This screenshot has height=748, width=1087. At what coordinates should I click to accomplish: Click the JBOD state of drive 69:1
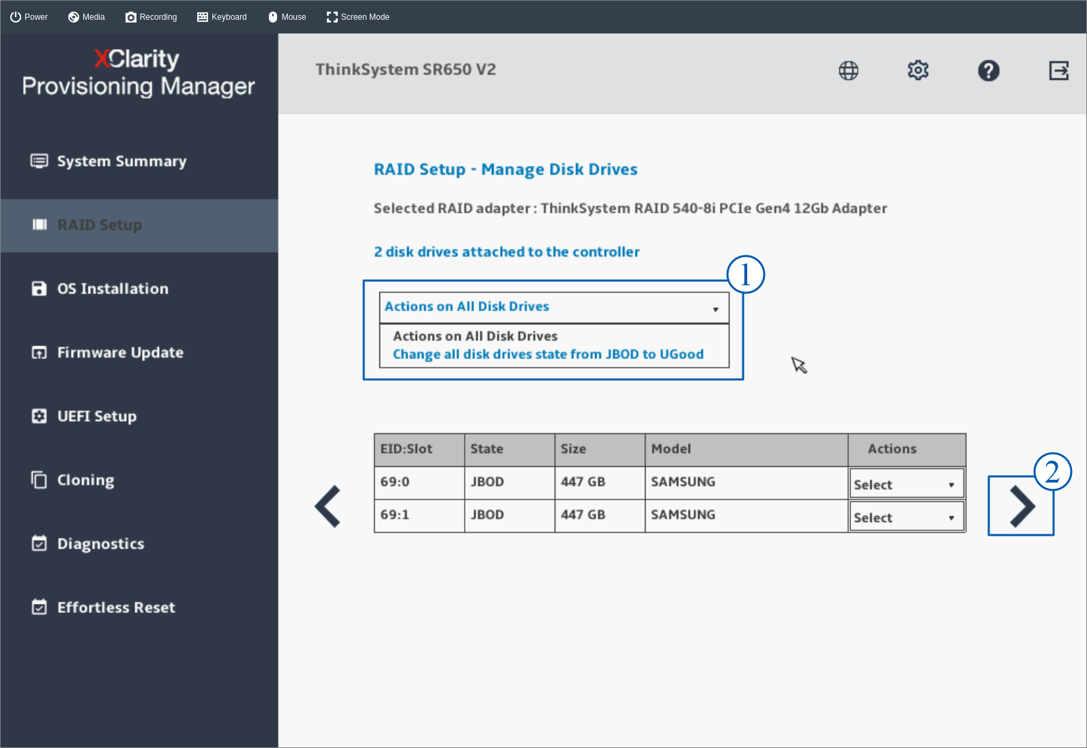pyautogui.click(x=510, y=515)
